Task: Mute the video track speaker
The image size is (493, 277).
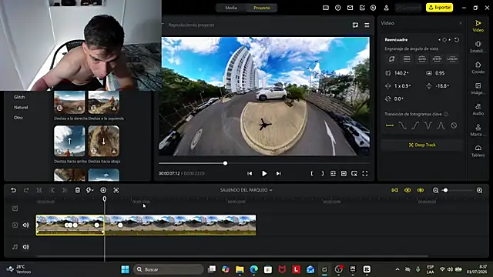Action: pyautogui.click(x=25, y=225)
